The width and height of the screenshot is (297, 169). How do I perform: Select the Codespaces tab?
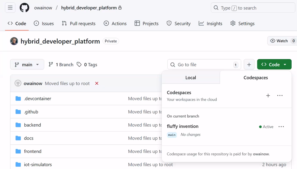coord(256,78)
